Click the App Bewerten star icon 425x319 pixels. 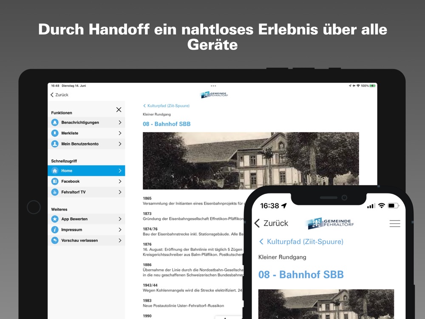tap(55, 219)
